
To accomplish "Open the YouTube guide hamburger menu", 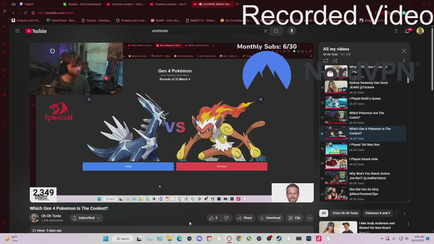I will 17,31.
